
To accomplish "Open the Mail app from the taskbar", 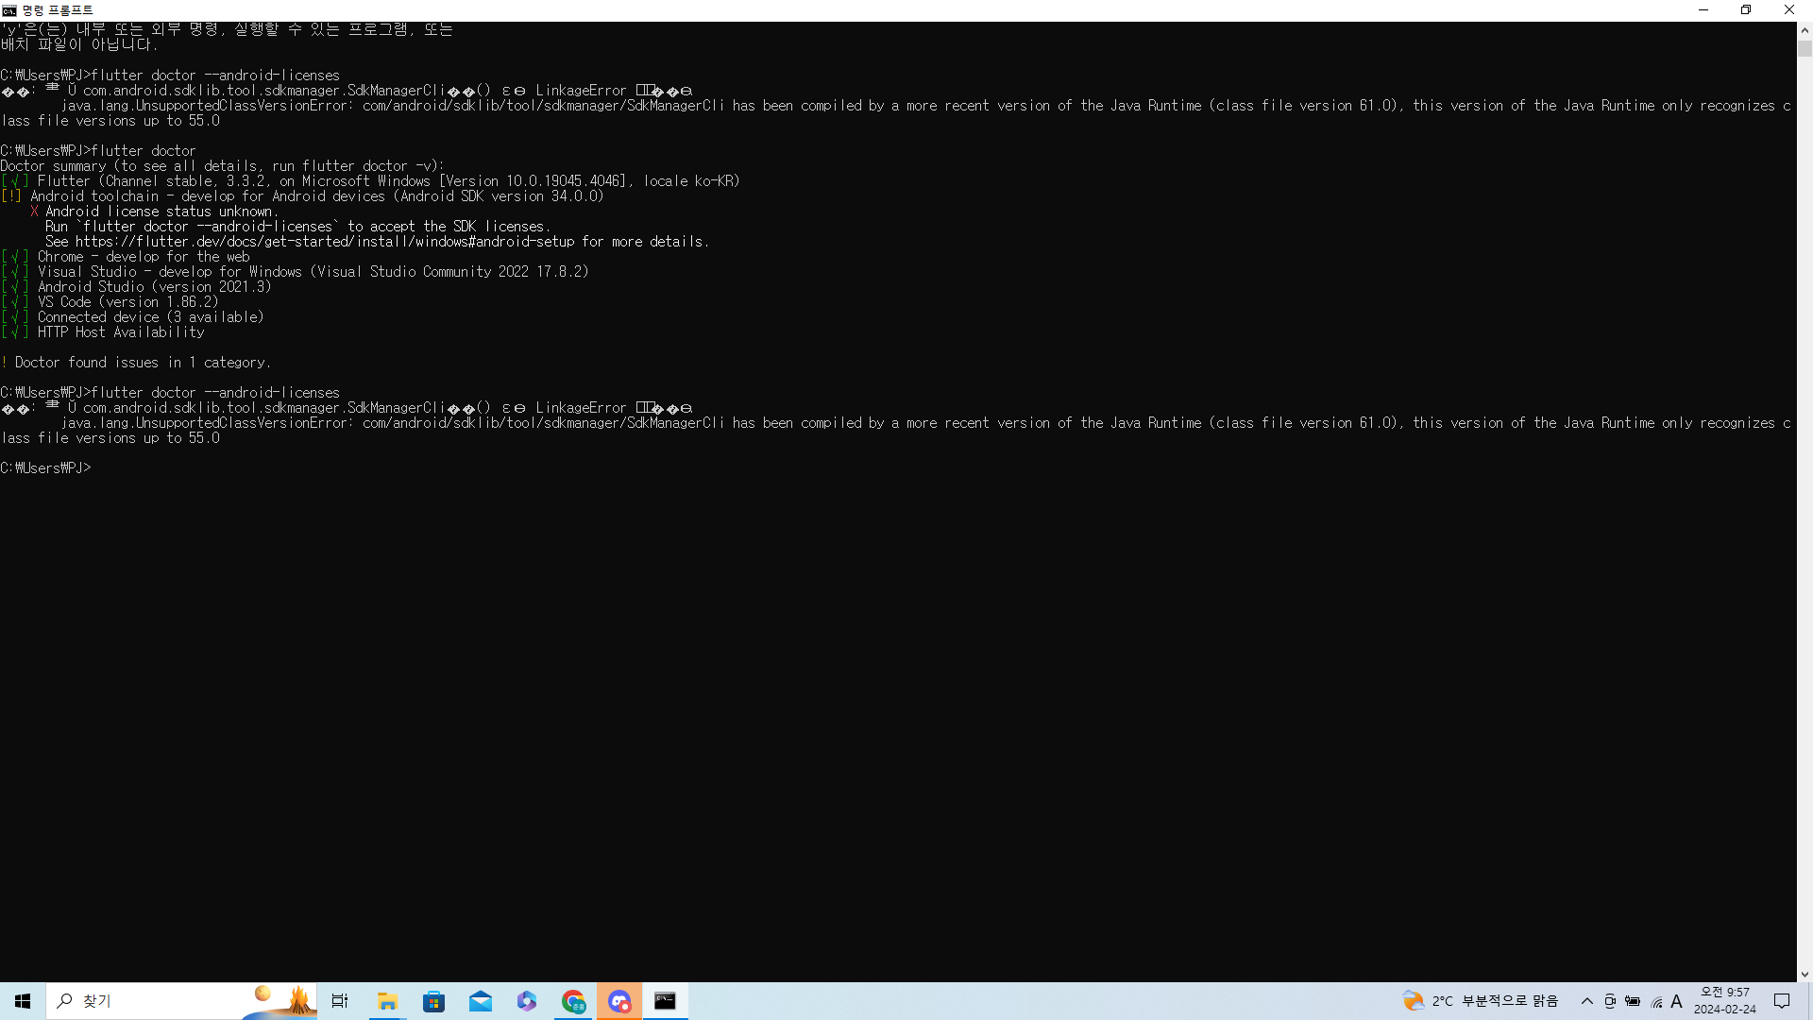I will click(481, 1001).
